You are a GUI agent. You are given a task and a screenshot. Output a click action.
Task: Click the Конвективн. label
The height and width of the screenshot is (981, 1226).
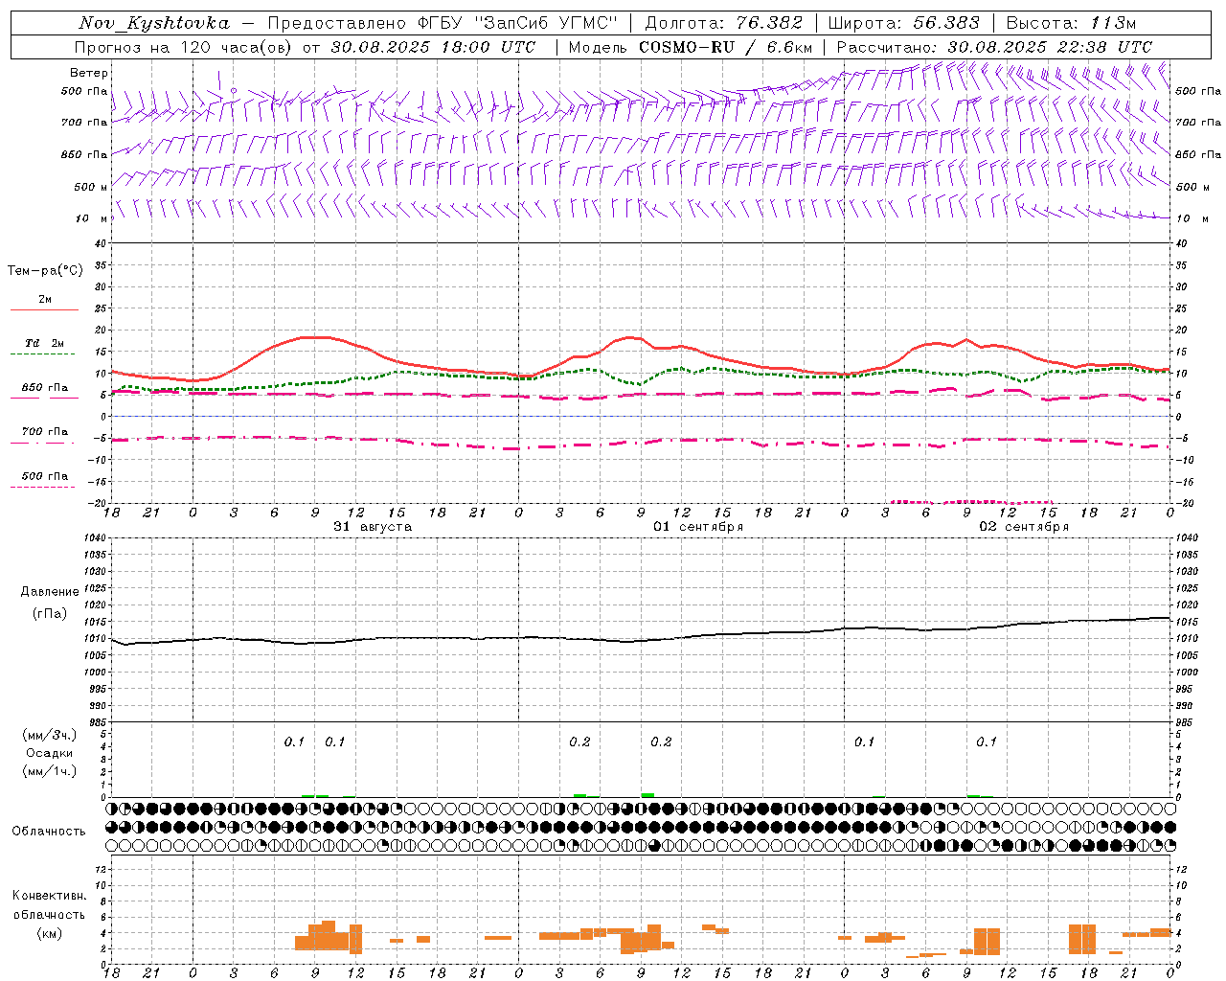click(x=50, y=896)
